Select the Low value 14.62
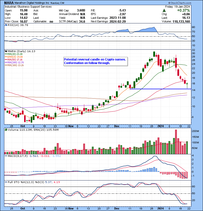Viewport: 203px width, 211px height. pyautogui.click(x=24, y=18)
